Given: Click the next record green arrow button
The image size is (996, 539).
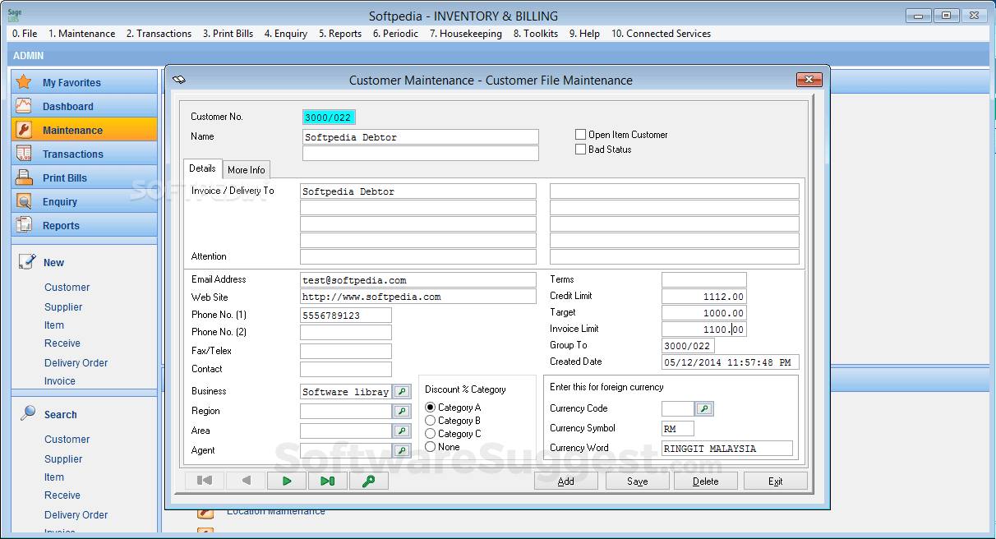Looking at the screenshot, I should coord(287,481).
